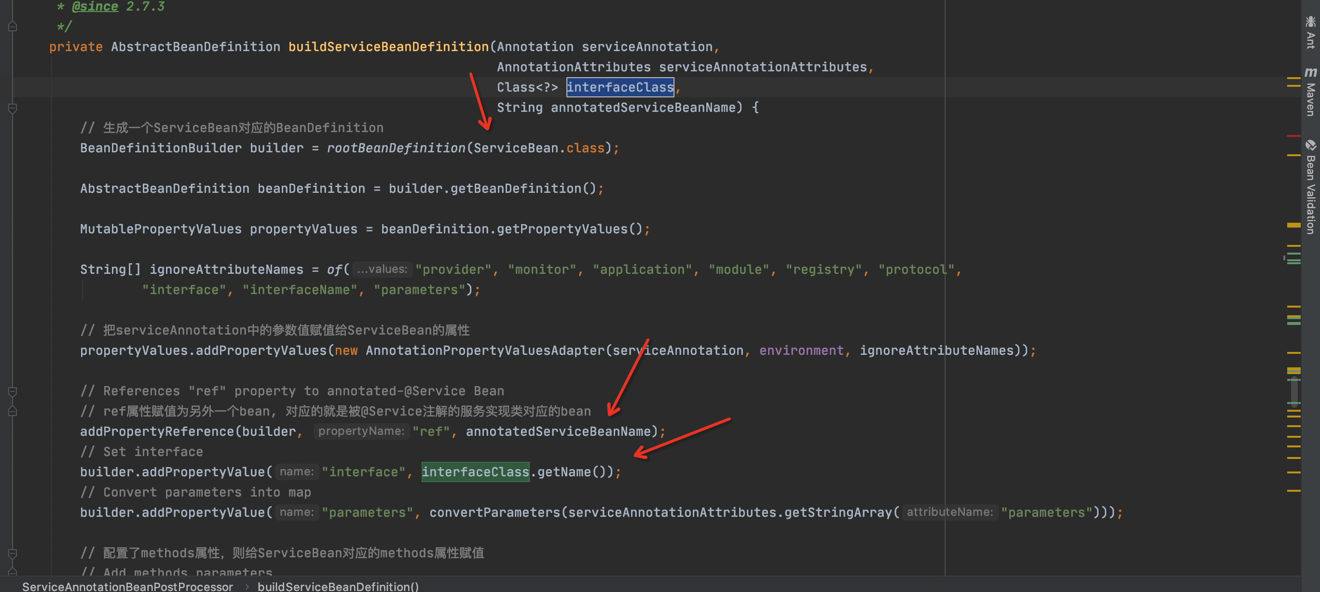Click the "module" string literal
The image size is (1320, 592).
click(739, 269)
